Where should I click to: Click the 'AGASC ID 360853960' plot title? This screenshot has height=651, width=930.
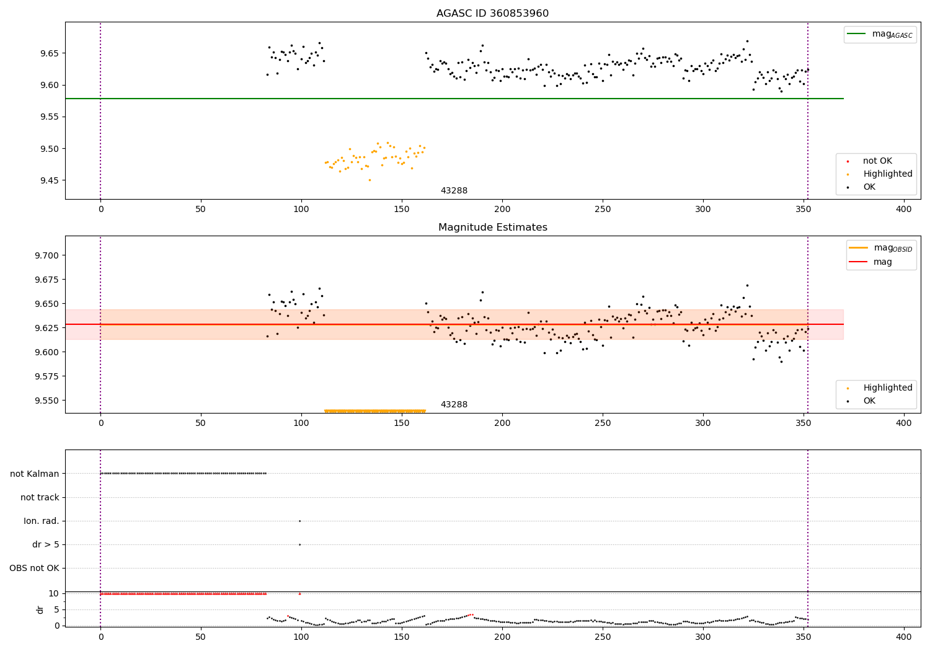click(492, 14)
